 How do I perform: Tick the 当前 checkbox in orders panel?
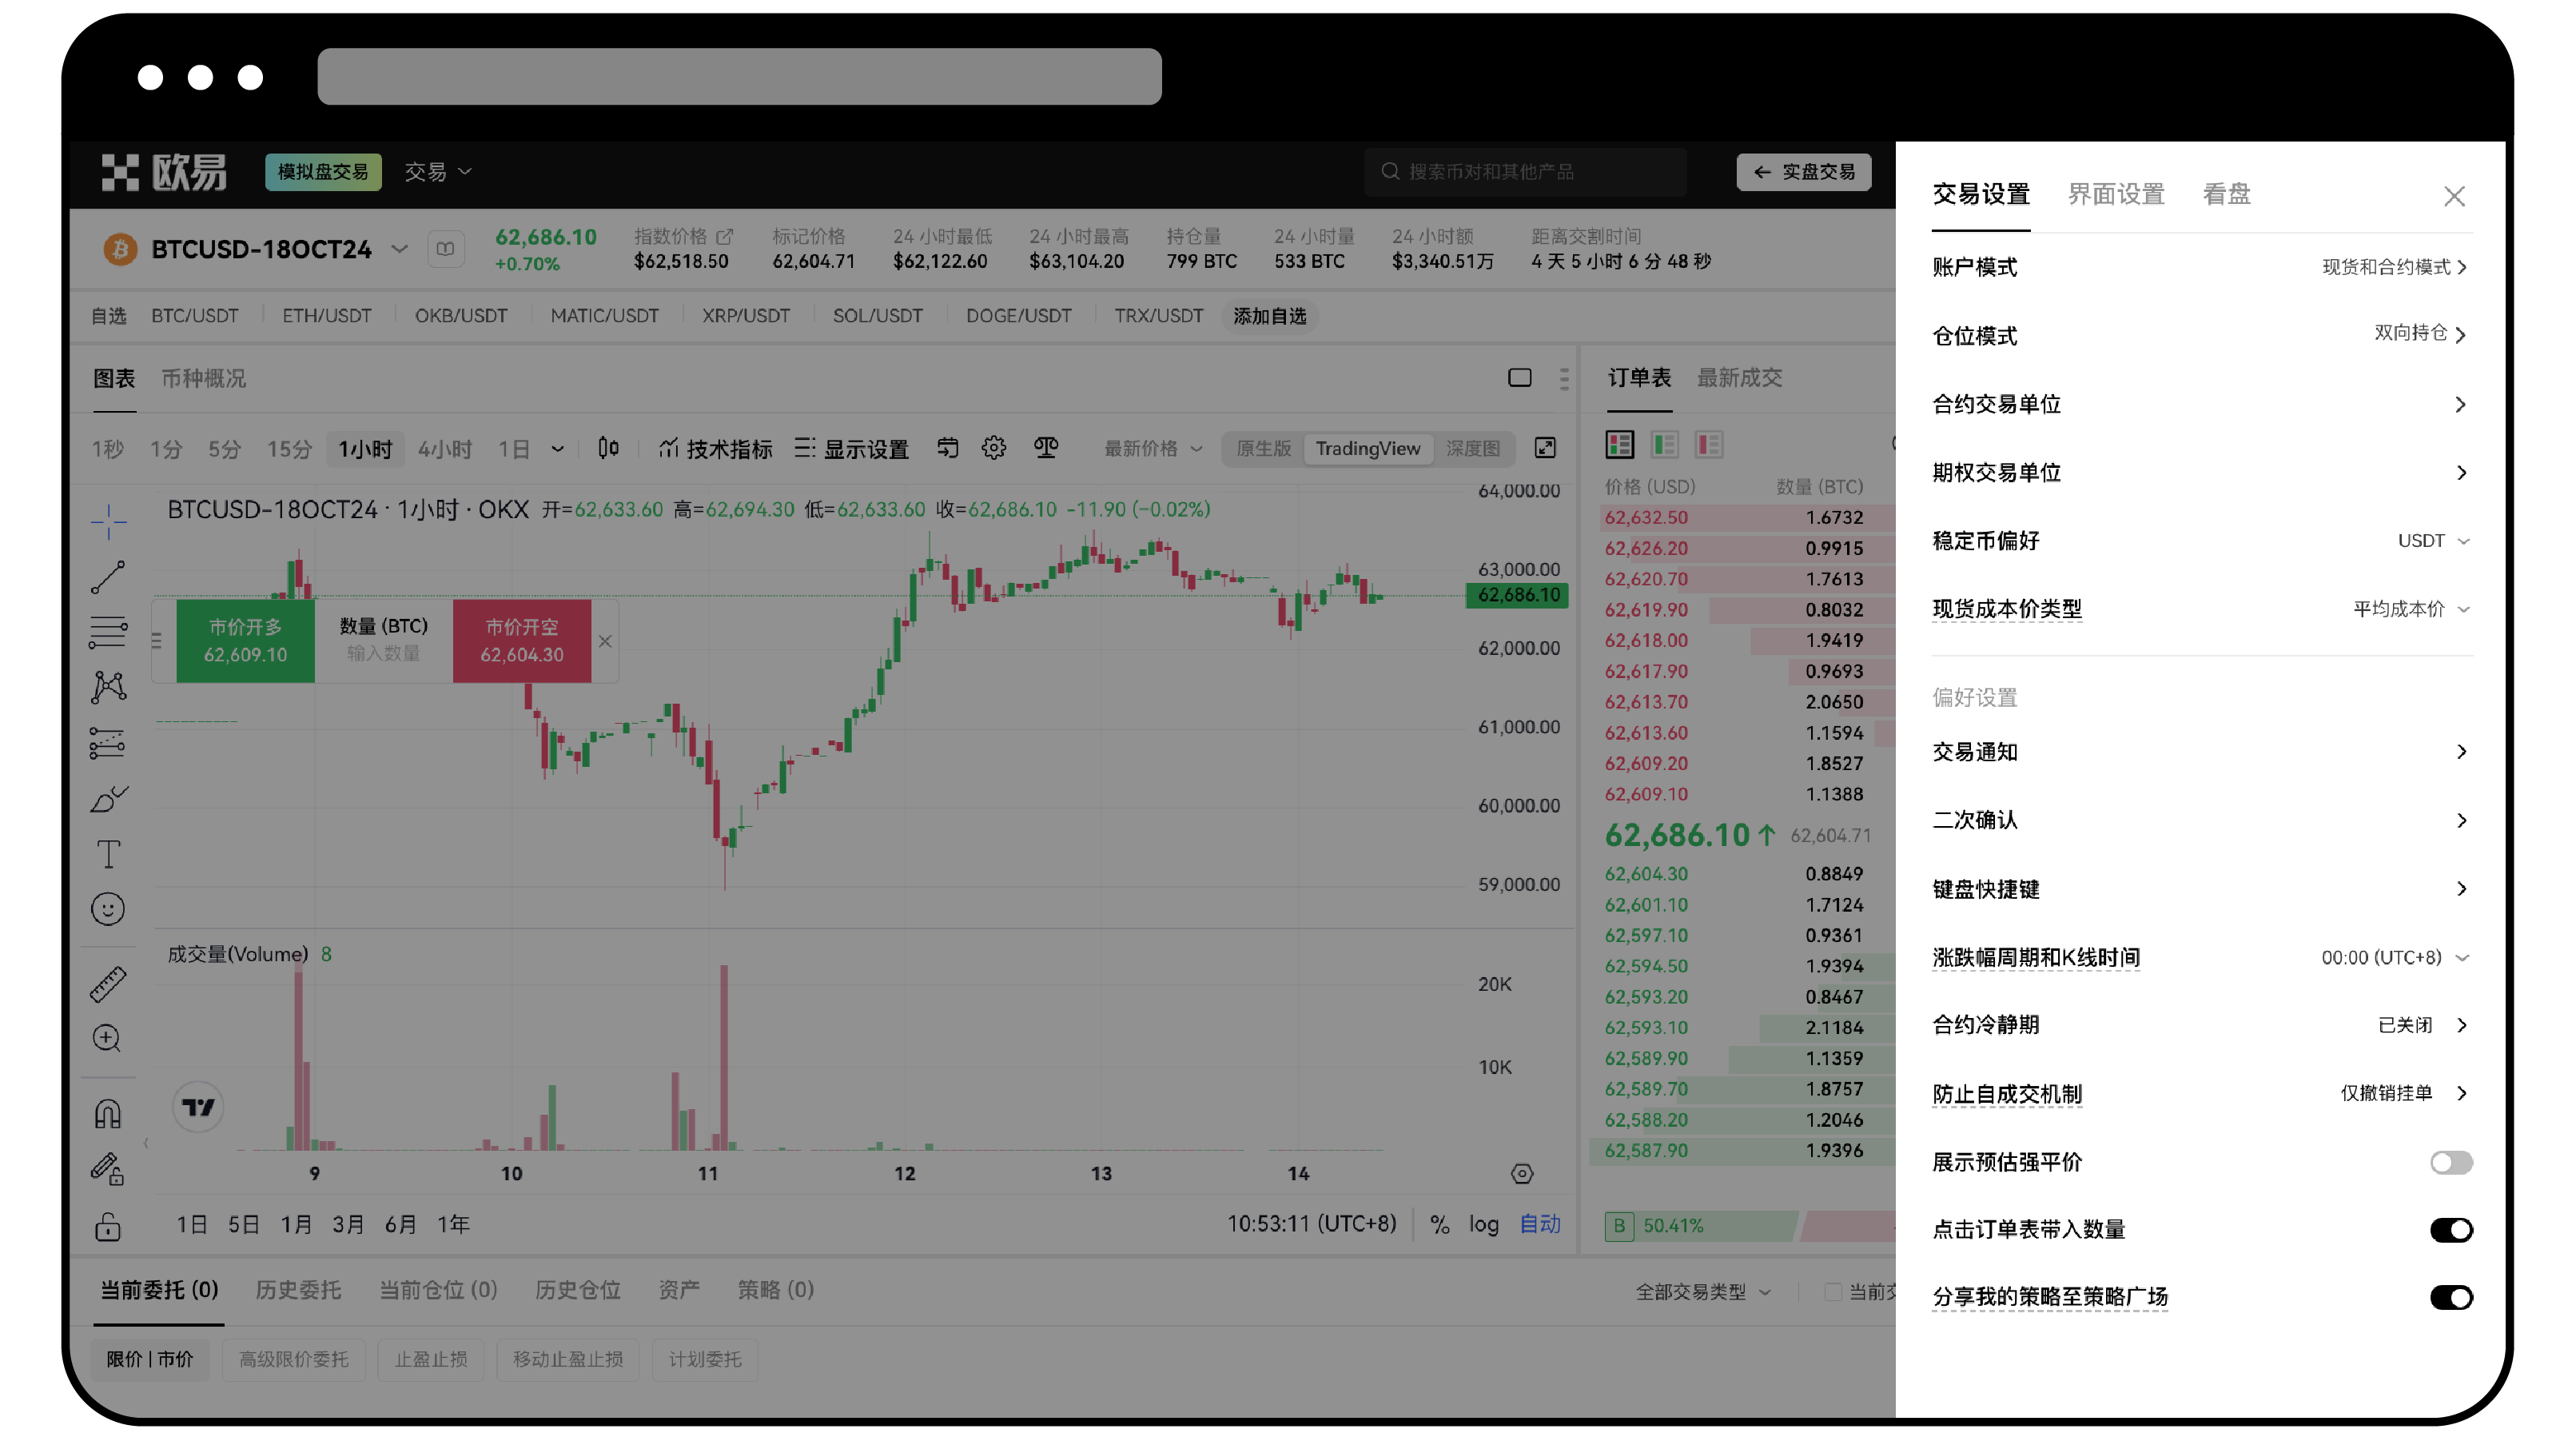coord(1833,1292)
